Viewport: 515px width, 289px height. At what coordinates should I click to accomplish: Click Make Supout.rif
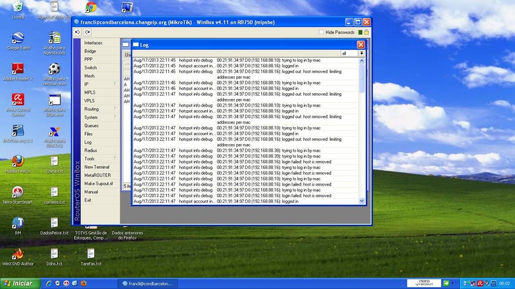click(98, 184)
